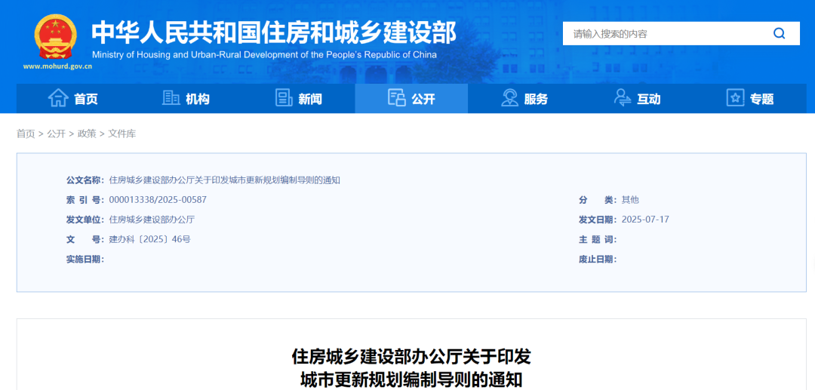Click the 废止日期 label
This screenshot has height=390, width=815.
(x=598, y=259)
